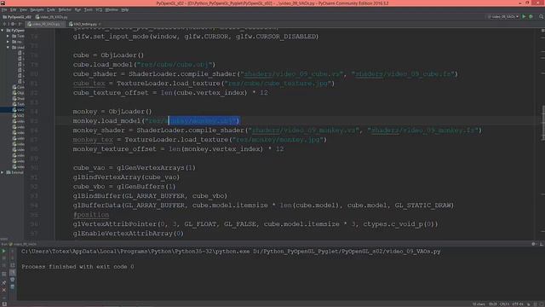545x307 pixels.
Task: Click glfw.set_input_mode line at top of editor
Action: click(196, 36)
